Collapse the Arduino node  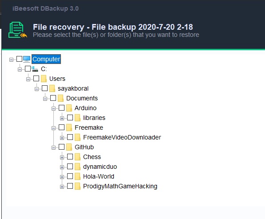coord(53,108)
